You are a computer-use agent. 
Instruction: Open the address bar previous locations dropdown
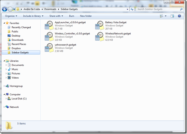[x=128, y=9]
